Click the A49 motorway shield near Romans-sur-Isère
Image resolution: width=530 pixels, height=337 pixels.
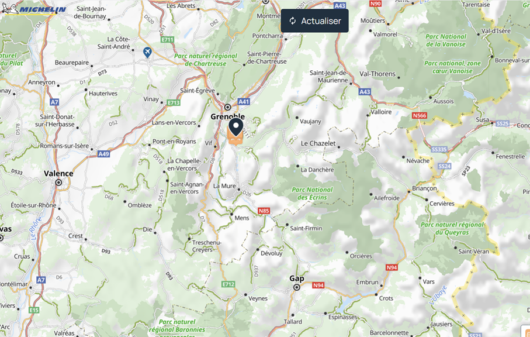click(x=103, y=154)
